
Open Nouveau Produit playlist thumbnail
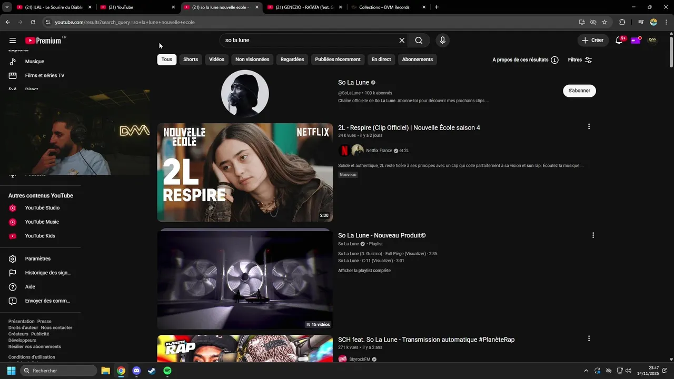click(x=245, y=279)
